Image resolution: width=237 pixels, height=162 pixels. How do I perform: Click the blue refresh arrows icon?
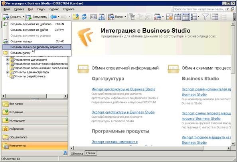click(84, 17)
